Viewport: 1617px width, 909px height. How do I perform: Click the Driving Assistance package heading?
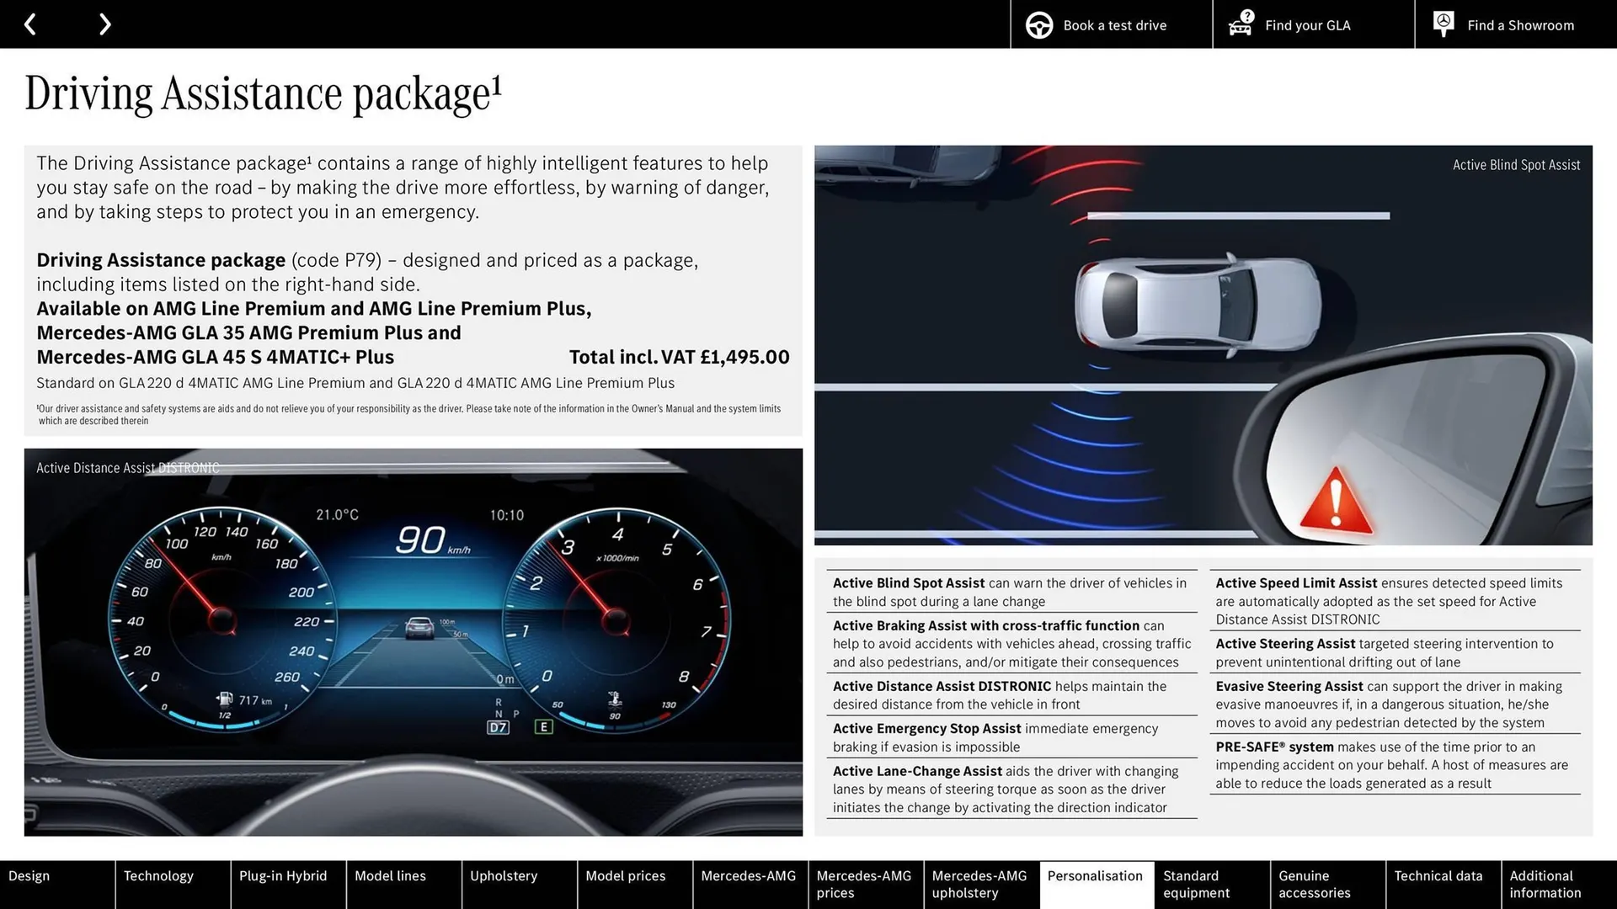coord(262,93)
